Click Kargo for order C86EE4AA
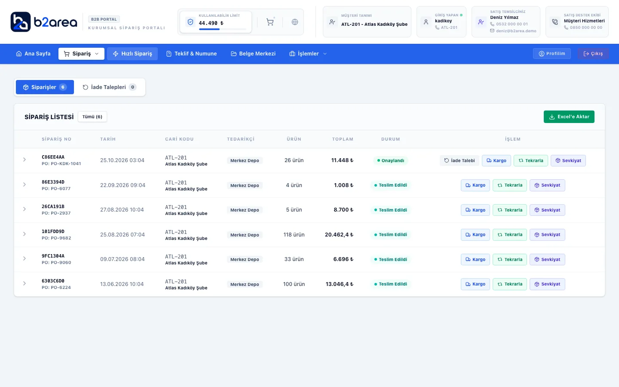This screenshot has width=619, height=387. [x=496, y=161]
